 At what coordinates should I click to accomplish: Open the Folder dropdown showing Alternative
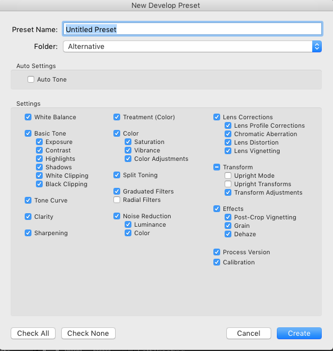click(x=192, y=46)
